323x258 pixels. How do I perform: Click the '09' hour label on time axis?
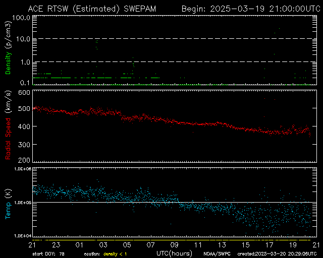coord(174,245)
